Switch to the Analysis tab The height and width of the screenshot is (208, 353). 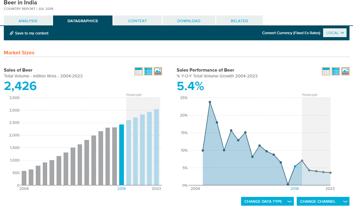(x=28, y=21)
